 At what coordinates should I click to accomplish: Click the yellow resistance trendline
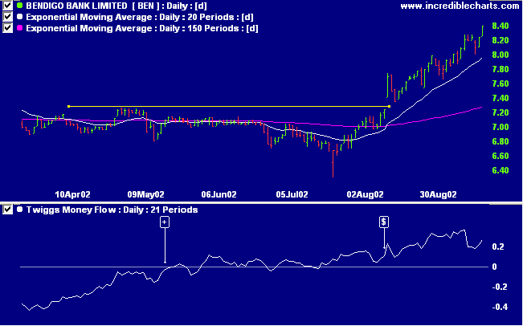pos(229,107)
